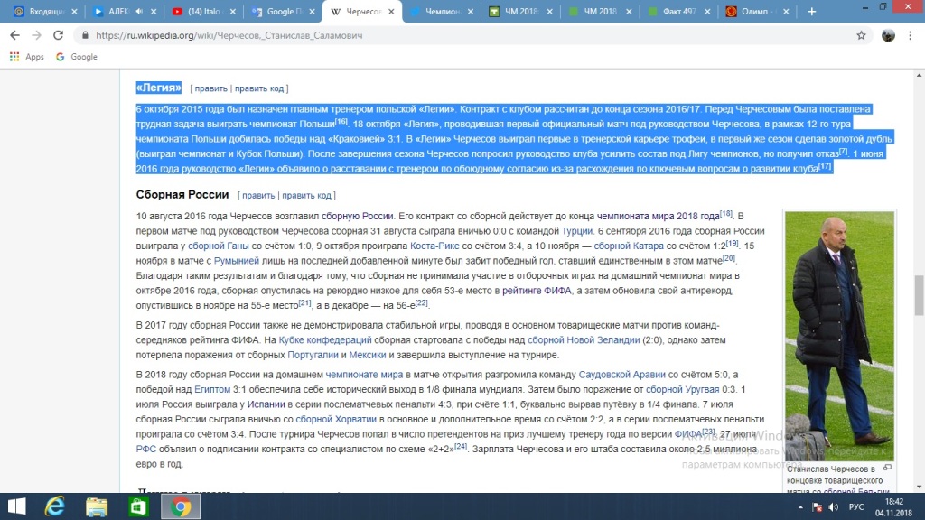925x520 pixels.
Task: Switch to the (14) Italo YouTube tab
Action: pos(203,11)
